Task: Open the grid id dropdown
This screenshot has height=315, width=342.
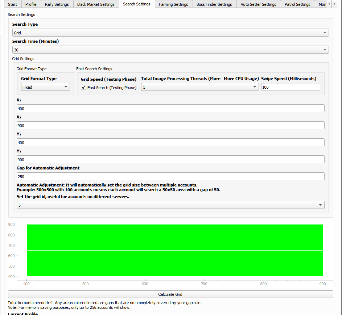Action: (x=170, y=205)
